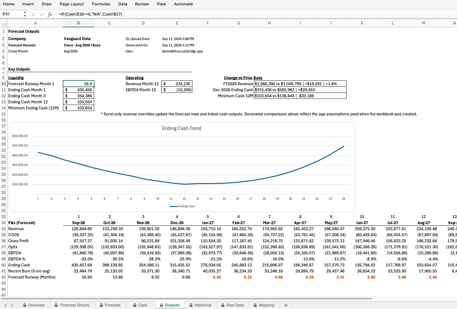Click inside the Name Box showing B10
The image size is (457, 309).
(12, 14)
